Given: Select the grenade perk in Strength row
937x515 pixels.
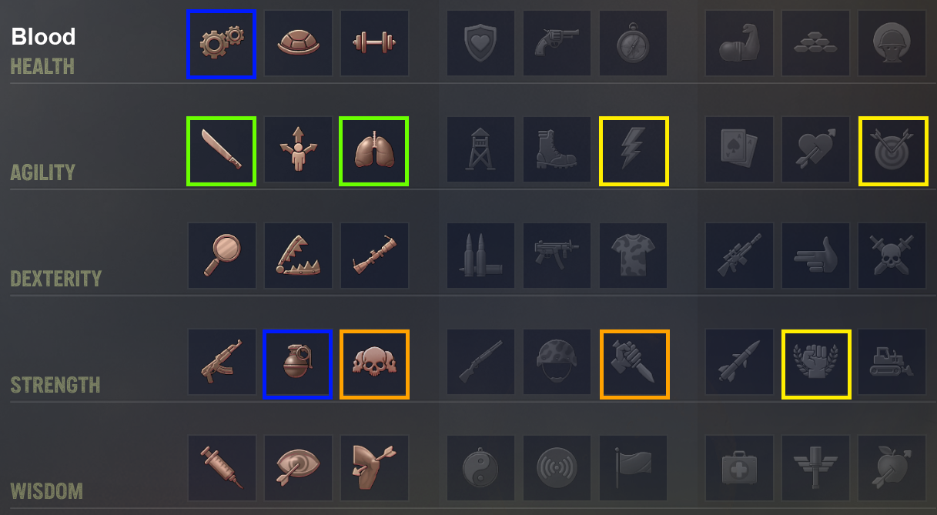Looking at the screenshot, I should [x=298, y=364].
